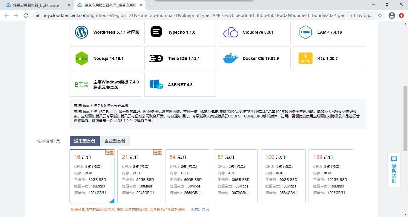Select the Docker CE 19.03.9 image

pos(255,58)
